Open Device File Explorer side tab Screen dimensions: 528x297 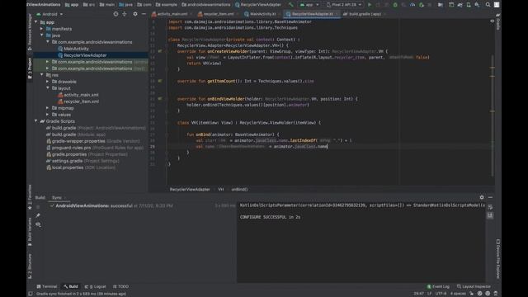[x=498, y=258]
